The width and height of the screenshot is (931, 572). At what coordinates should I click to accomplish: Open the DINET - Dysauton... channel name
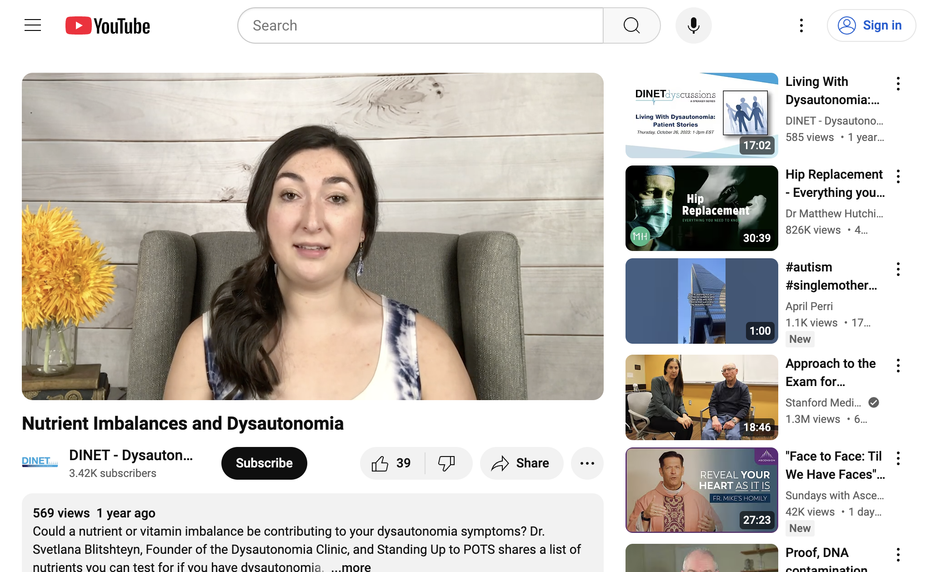click(x=131, y=455)
